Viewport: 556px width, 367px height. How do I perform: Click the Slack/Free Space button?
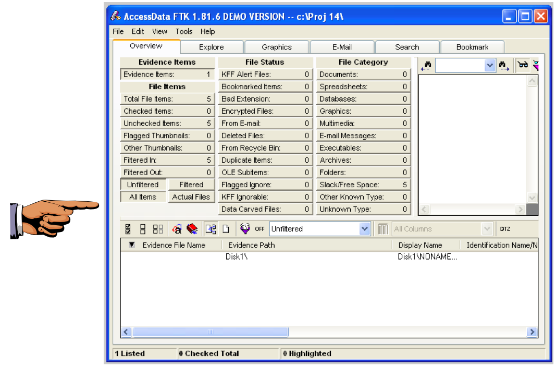pos(363,185)
